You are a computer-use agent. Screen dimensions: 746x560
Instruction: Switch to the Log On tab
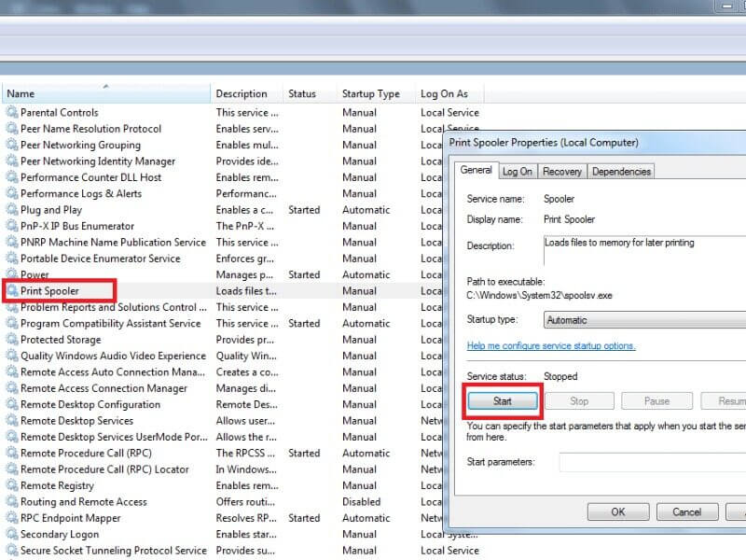(518, 172)
